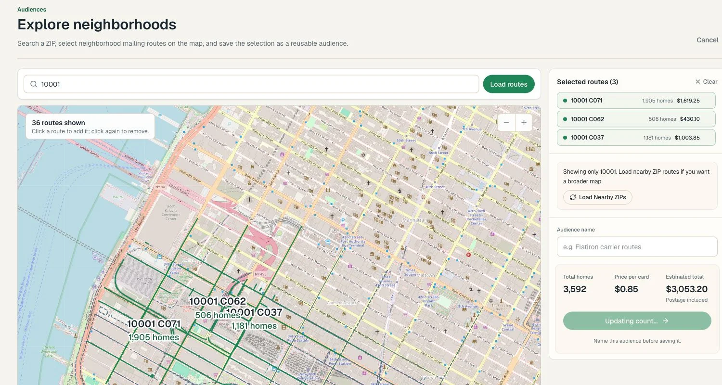Click the '1,181 homes' label on map
722x385 pixels.
click(x=254, y=326)
